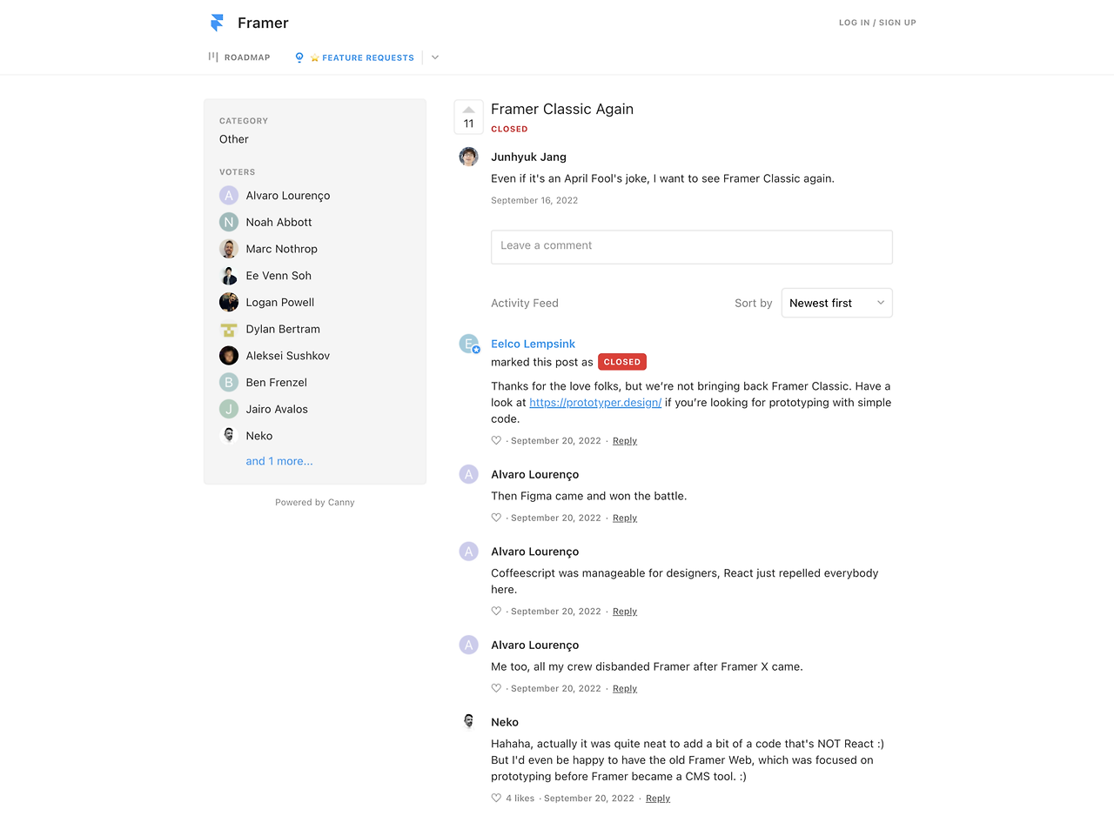Screen dimensions: 1114x836
Task: Click Marc Nothrop's voter photo
Action: [x=229, y=249]
